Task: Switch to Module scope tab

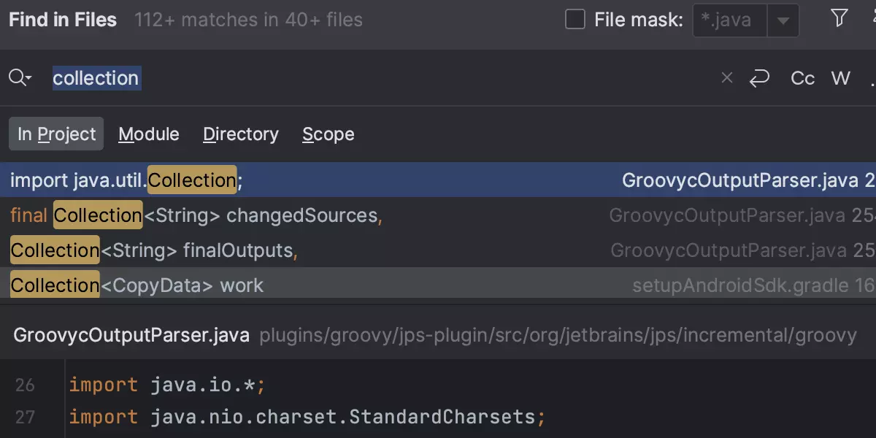Action: (149, 134)
